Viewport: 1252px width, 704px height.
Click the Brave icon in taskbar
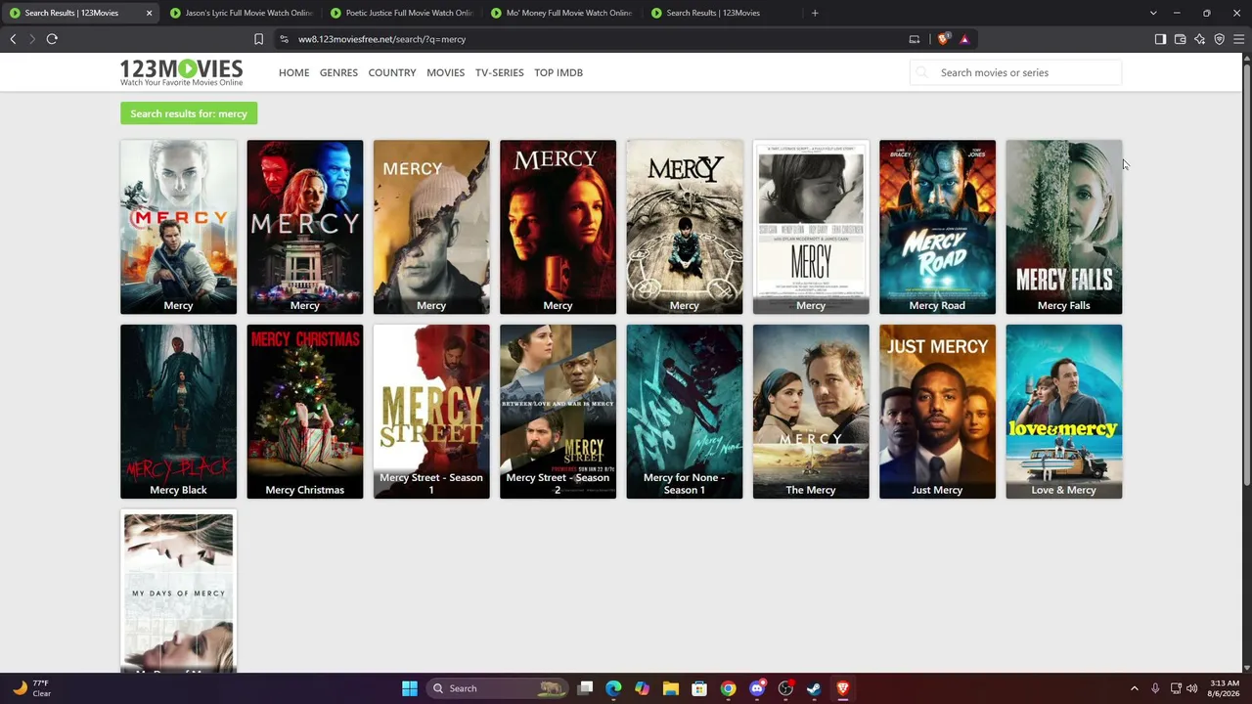[842, 688]
